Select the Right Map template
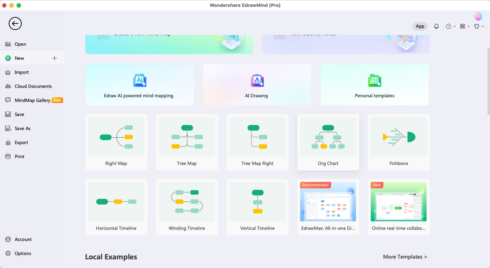490x268 pixels. (x=116, y=142)
